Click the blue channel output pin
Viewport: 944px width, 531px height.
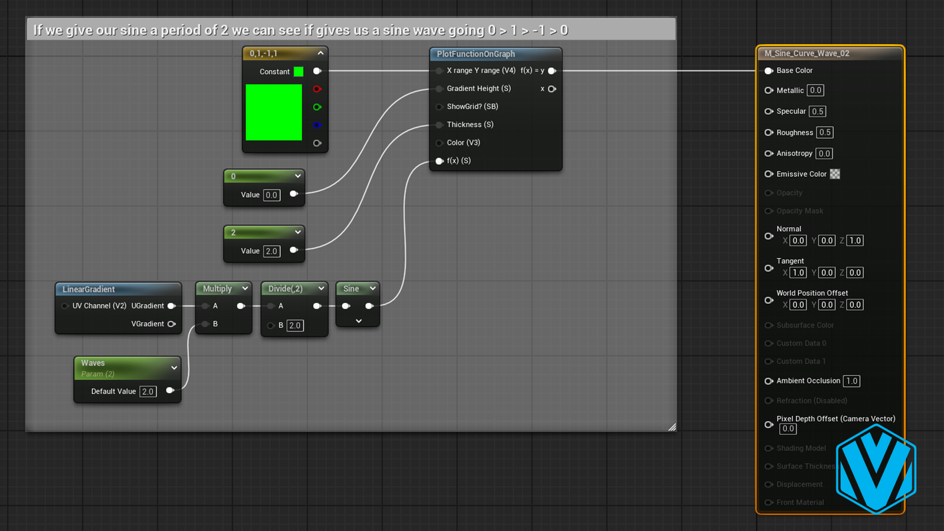[317, 125]
